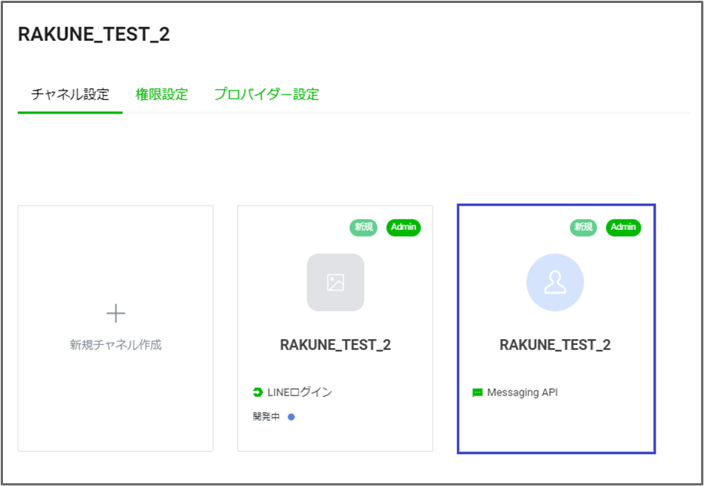Go to the プロバイダー設定 tab
This screenshot has height=486, width=704.
267,95
